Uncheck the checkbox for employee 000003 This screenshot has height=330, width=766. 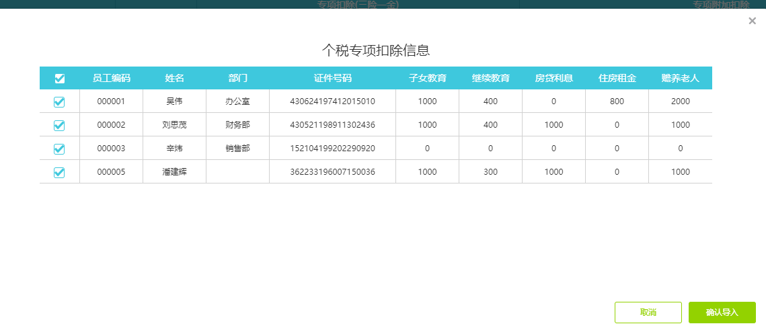click(x=59, y=149)
